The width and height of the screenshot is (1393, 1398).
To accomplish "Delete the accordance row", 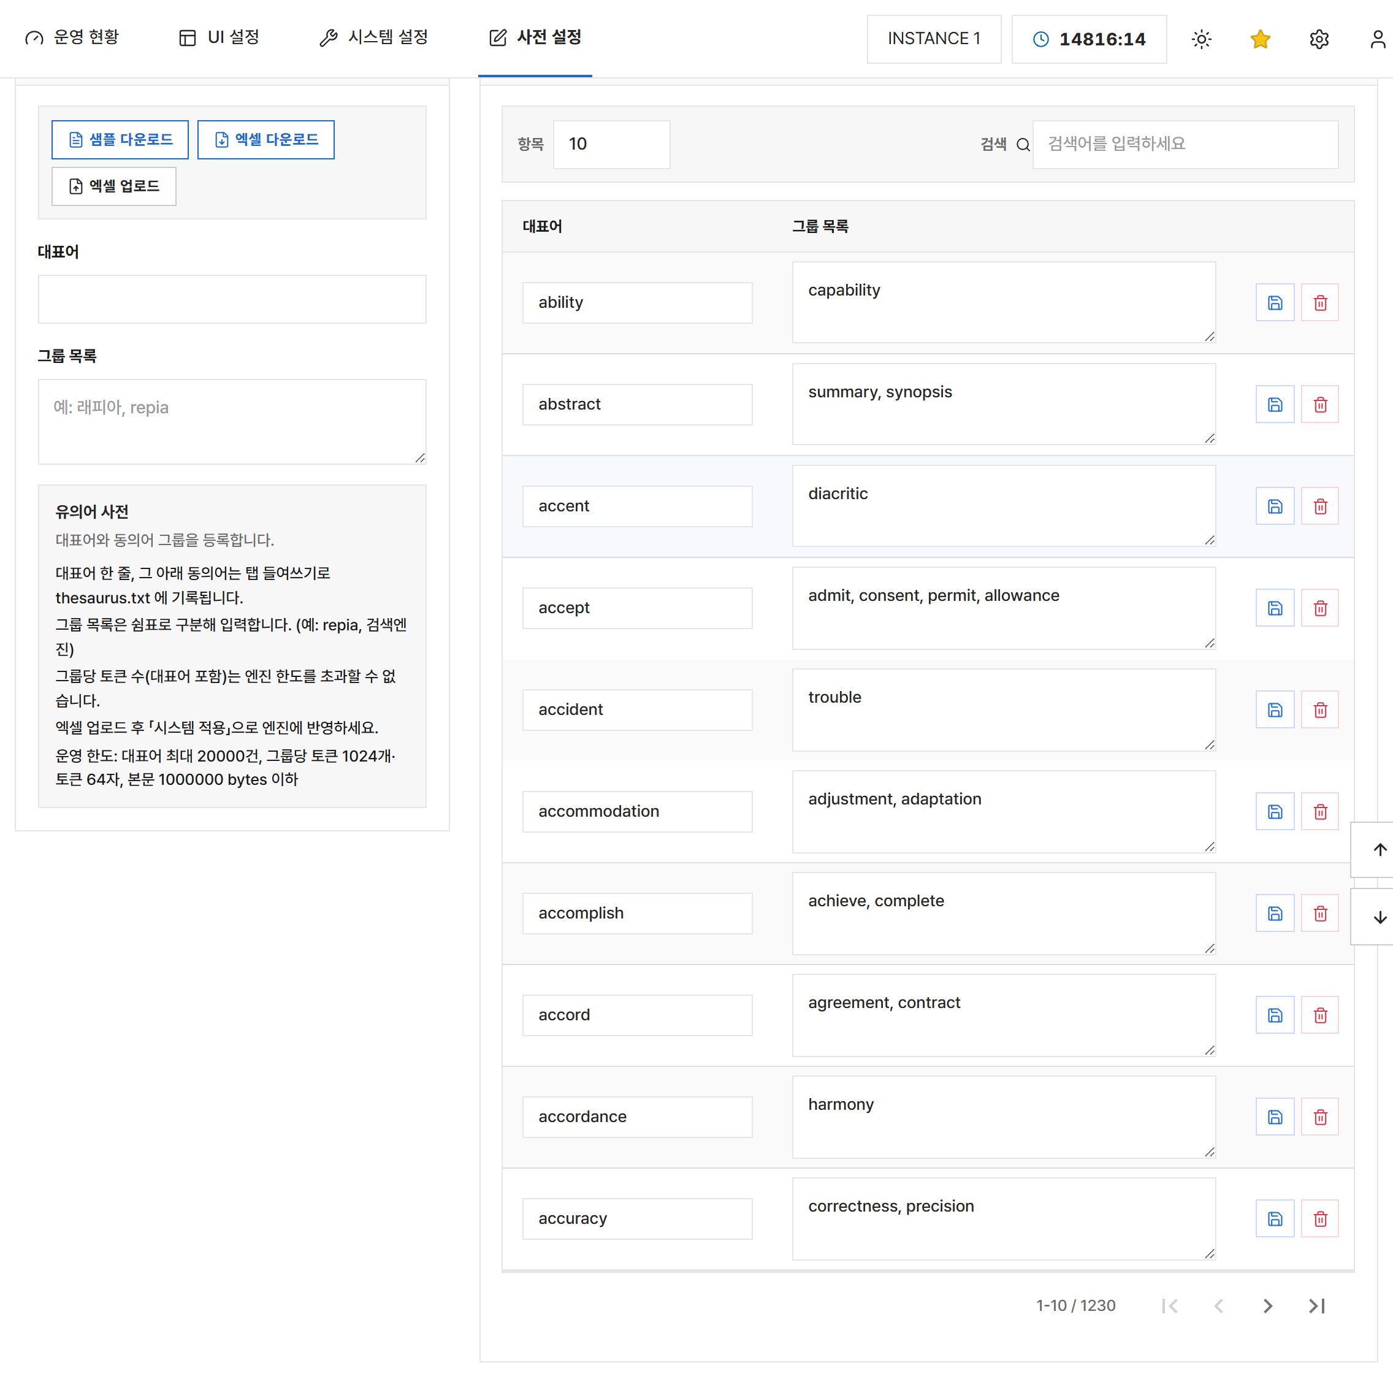I will pos(1320,1117).
